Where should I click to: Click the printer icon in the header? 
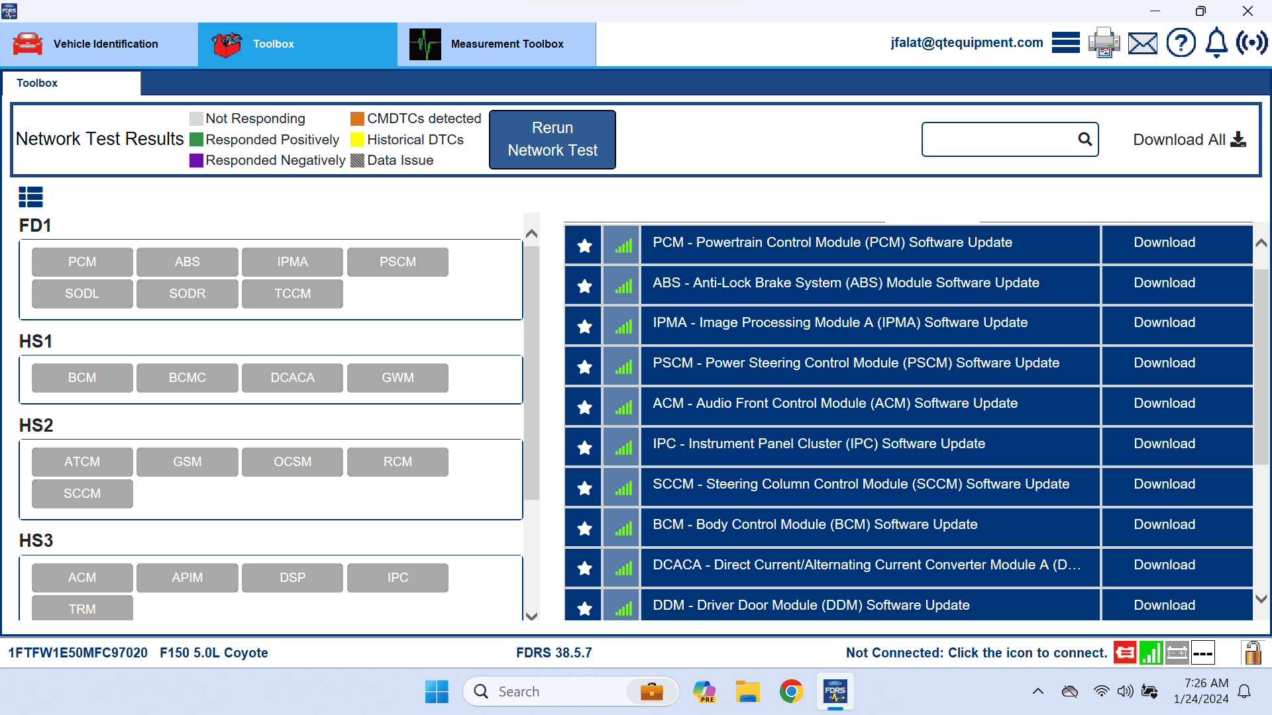click(1104, 42)
